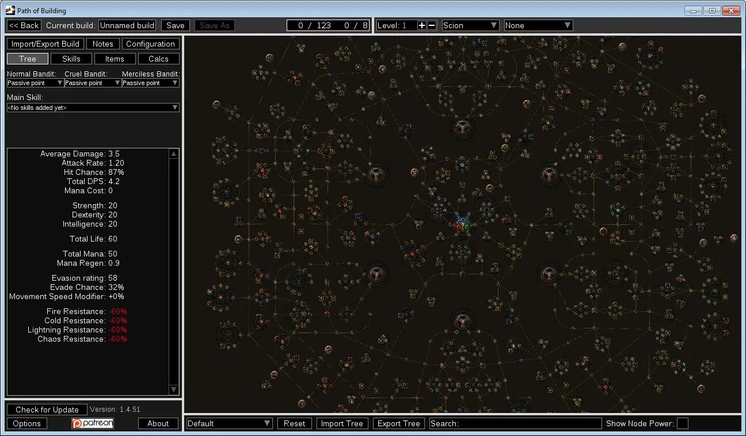Select the Witch class start node above the center
Screen dimensions: 746x436
tap(462, 127)
